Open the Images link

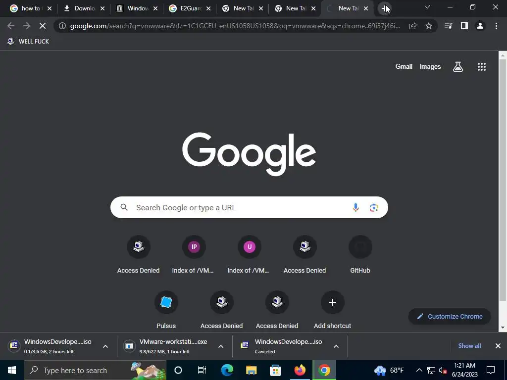pyautogui.click(x=430, y=67)
